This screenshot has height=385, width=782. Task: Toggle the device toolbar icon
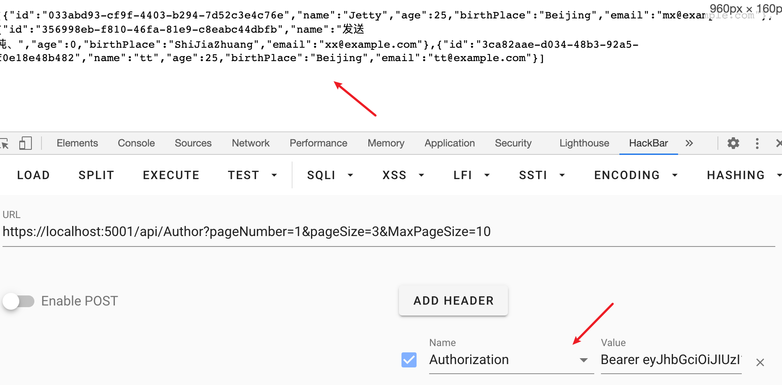click(25, 144)
